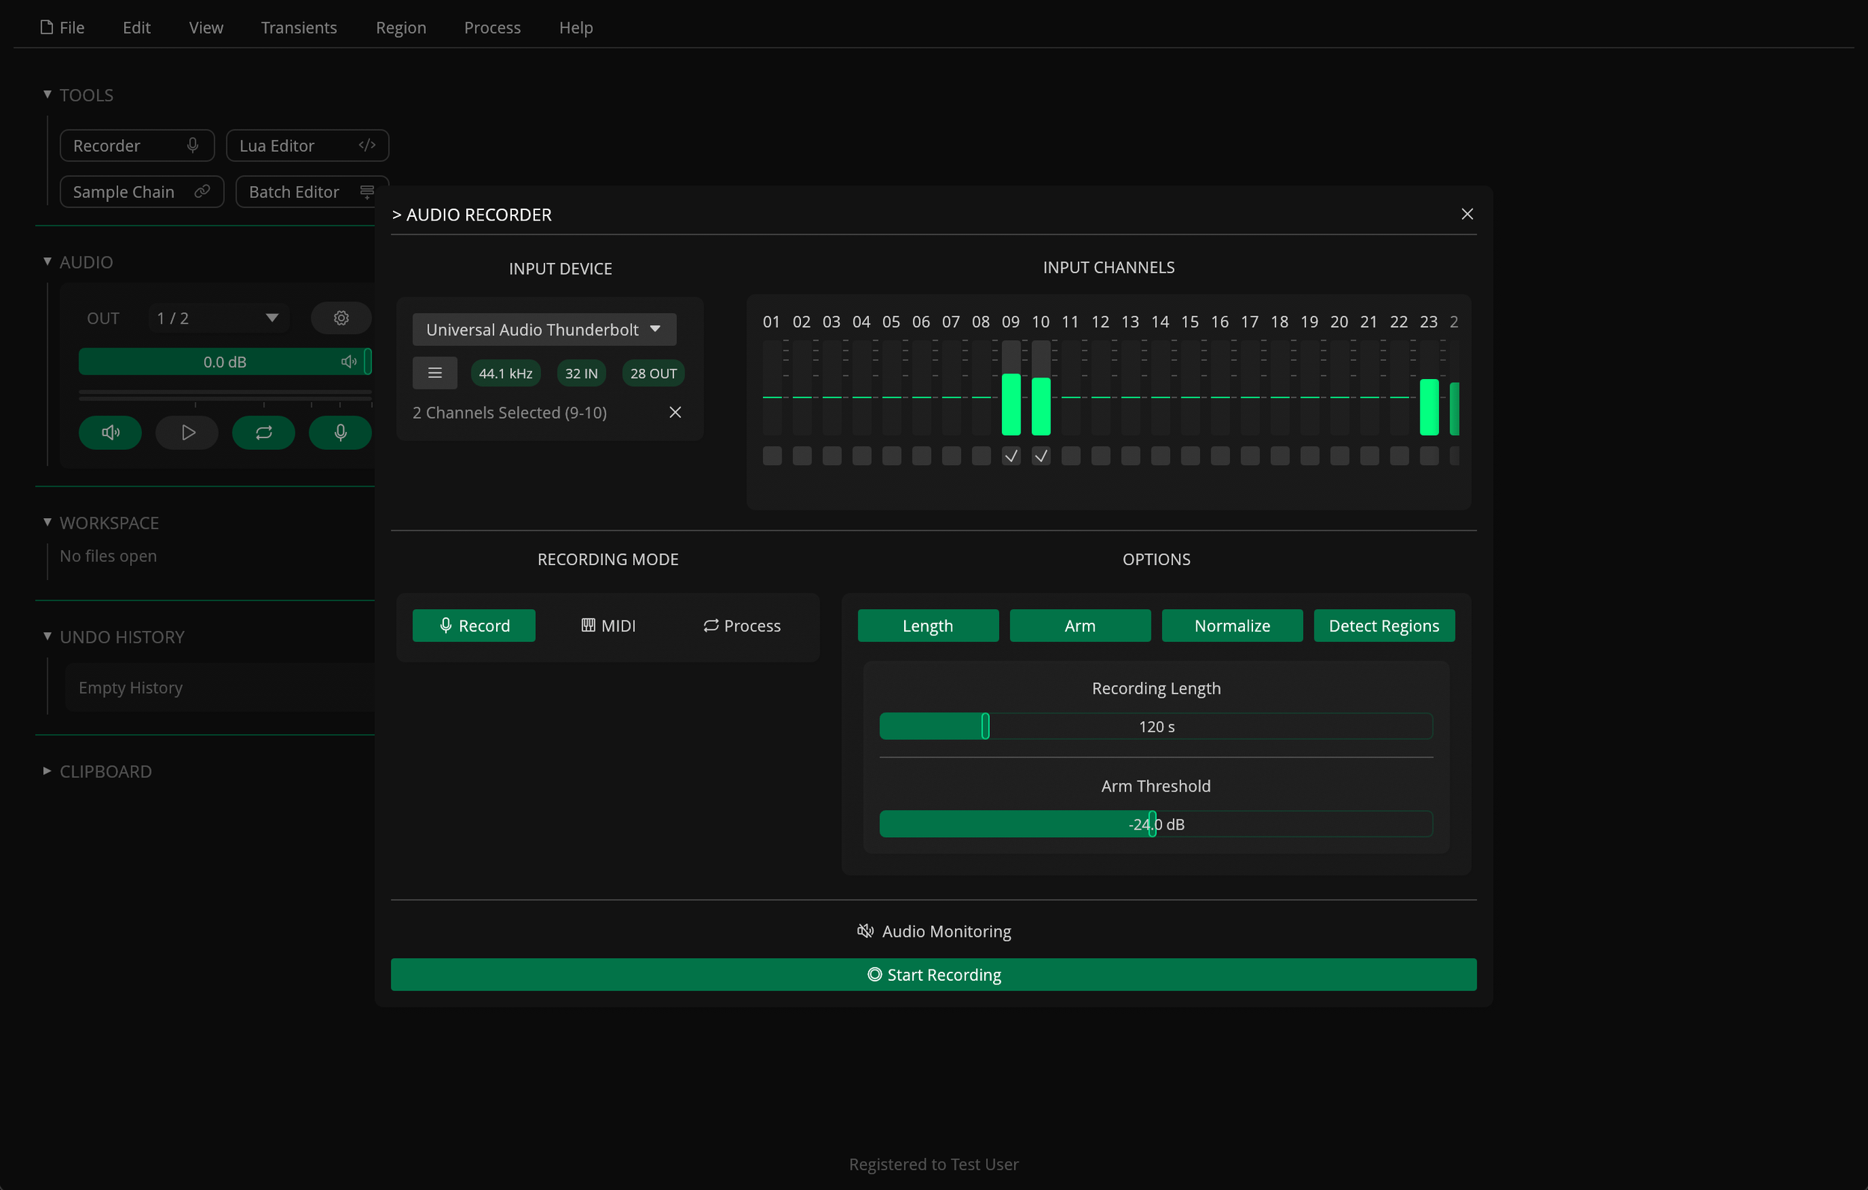1868x1190 pixels.
Task: Open the input device list menu icon
Action: (x=434, y=374)
